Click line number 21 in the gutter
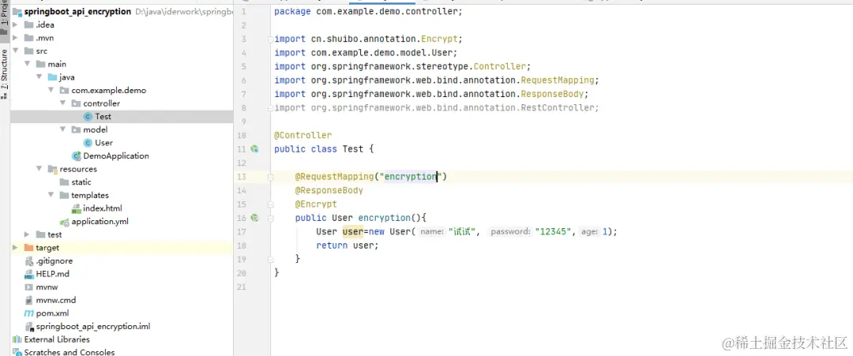 pyautogui.click(x=242, y=287)
